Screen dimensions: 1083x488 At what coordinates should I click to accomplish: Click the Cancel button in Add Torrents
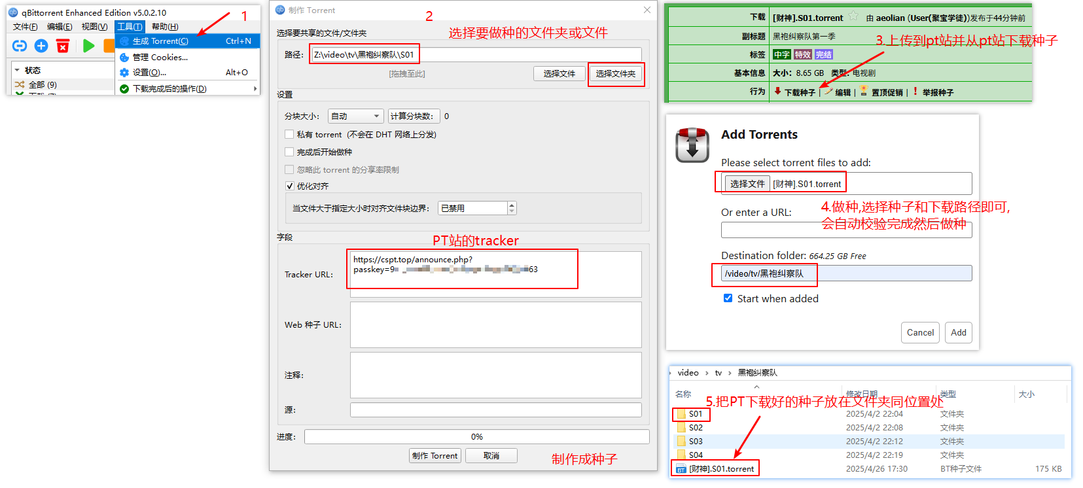click(x=920, y=332)
